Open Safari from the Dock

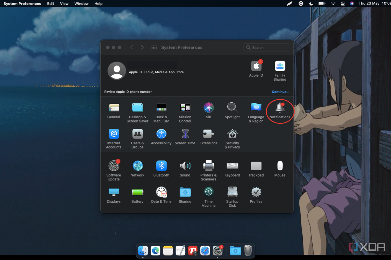click(x=205, y=251)
